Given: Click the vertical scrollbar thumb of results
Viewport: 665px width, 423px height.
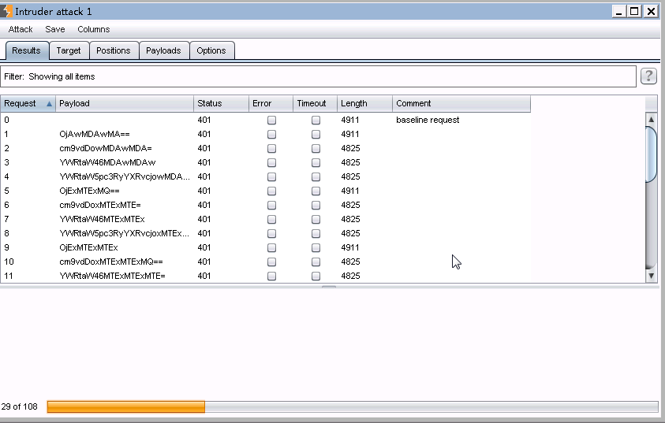Looking at the screenshot, I should coord(651,154).
